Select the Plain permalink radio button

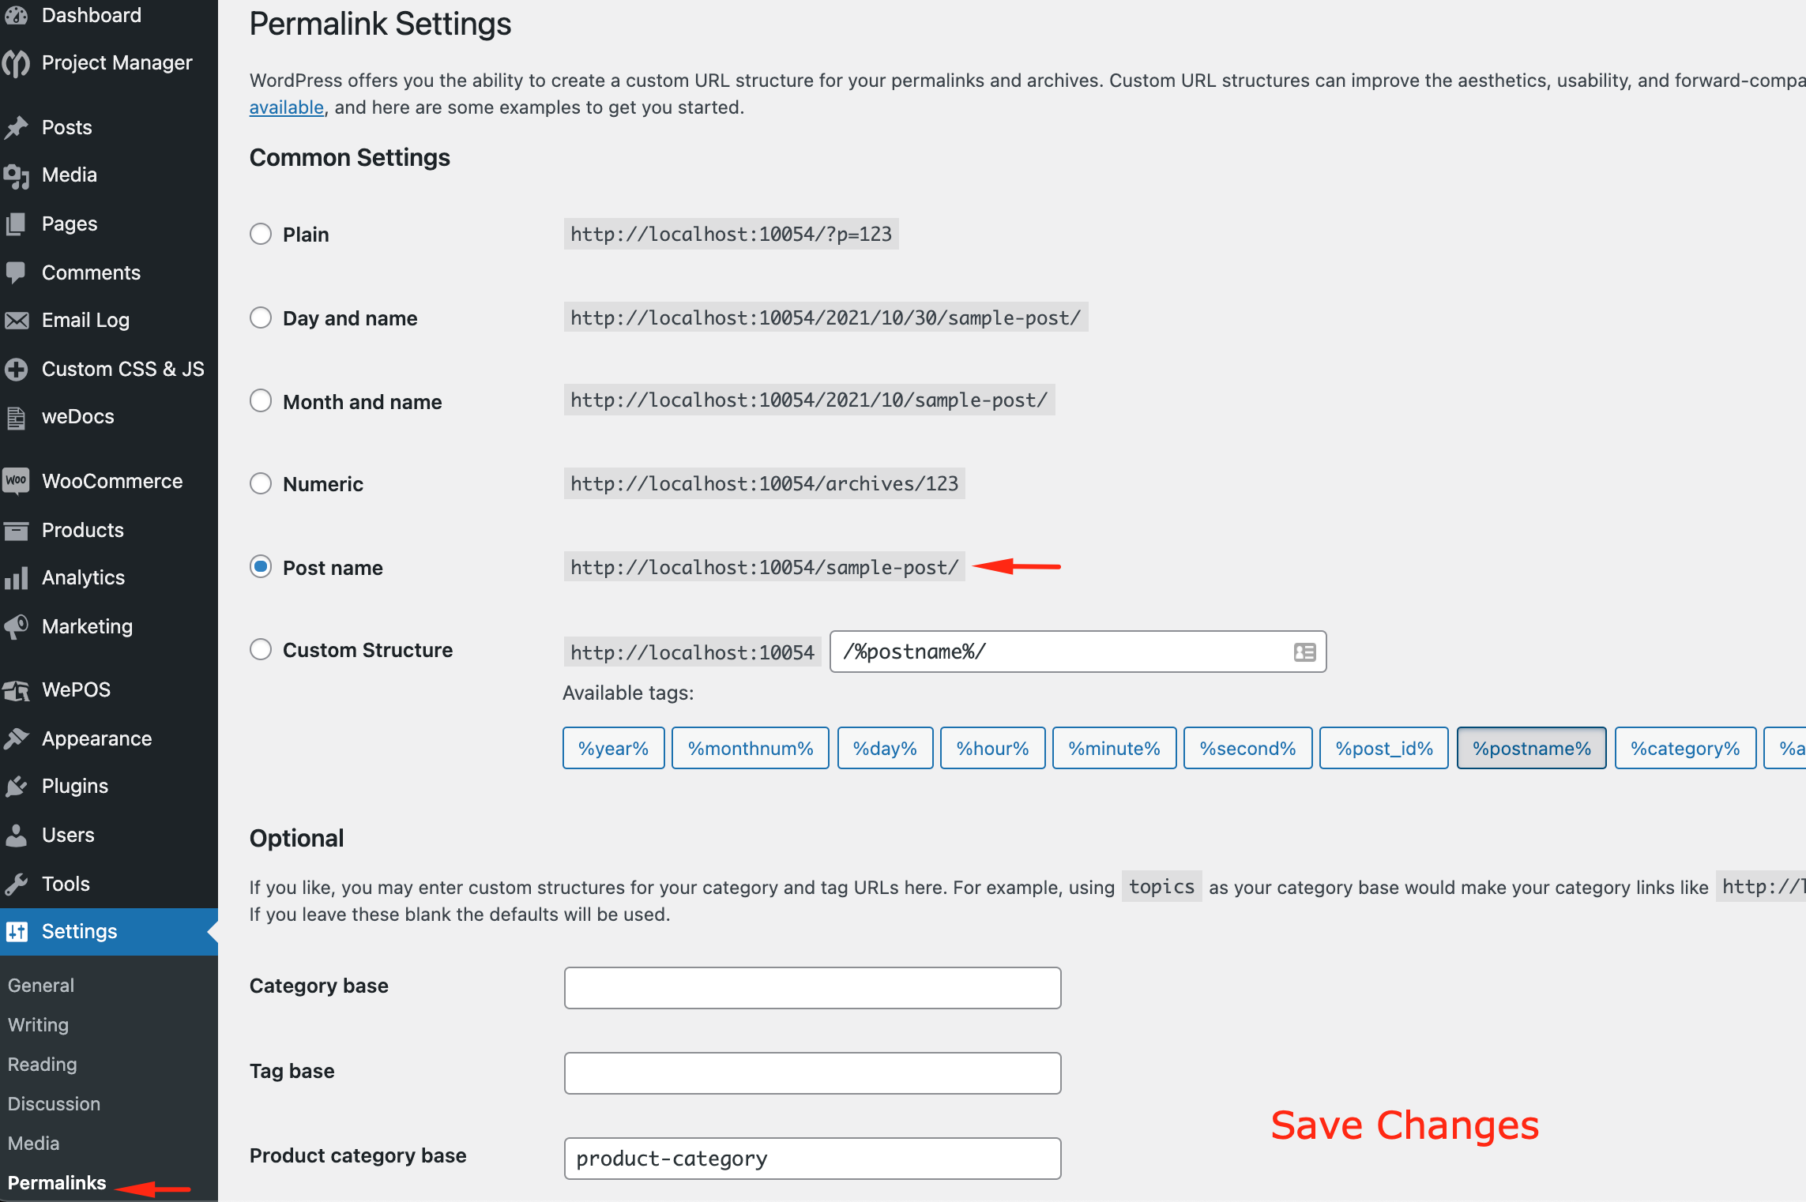click(x=261, y=235)
